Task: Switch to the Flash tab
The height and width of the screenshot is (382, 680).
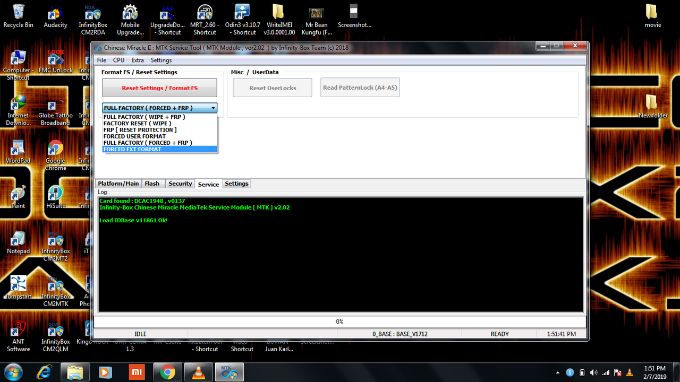Action: click(152, 184)
